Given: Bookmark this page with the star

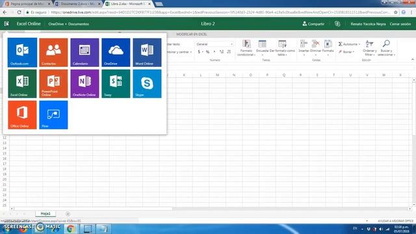Looking at the screenshot, I should coord(396,12).
